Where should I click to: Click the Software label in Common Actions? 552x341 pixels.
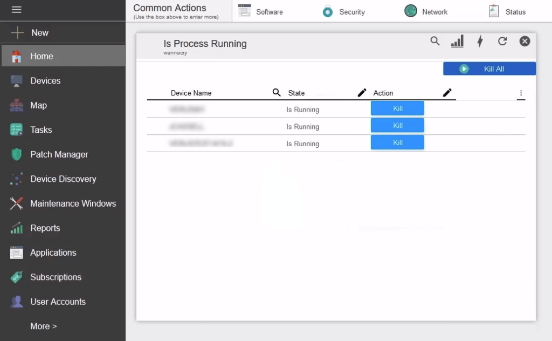[x=270, y=12]
